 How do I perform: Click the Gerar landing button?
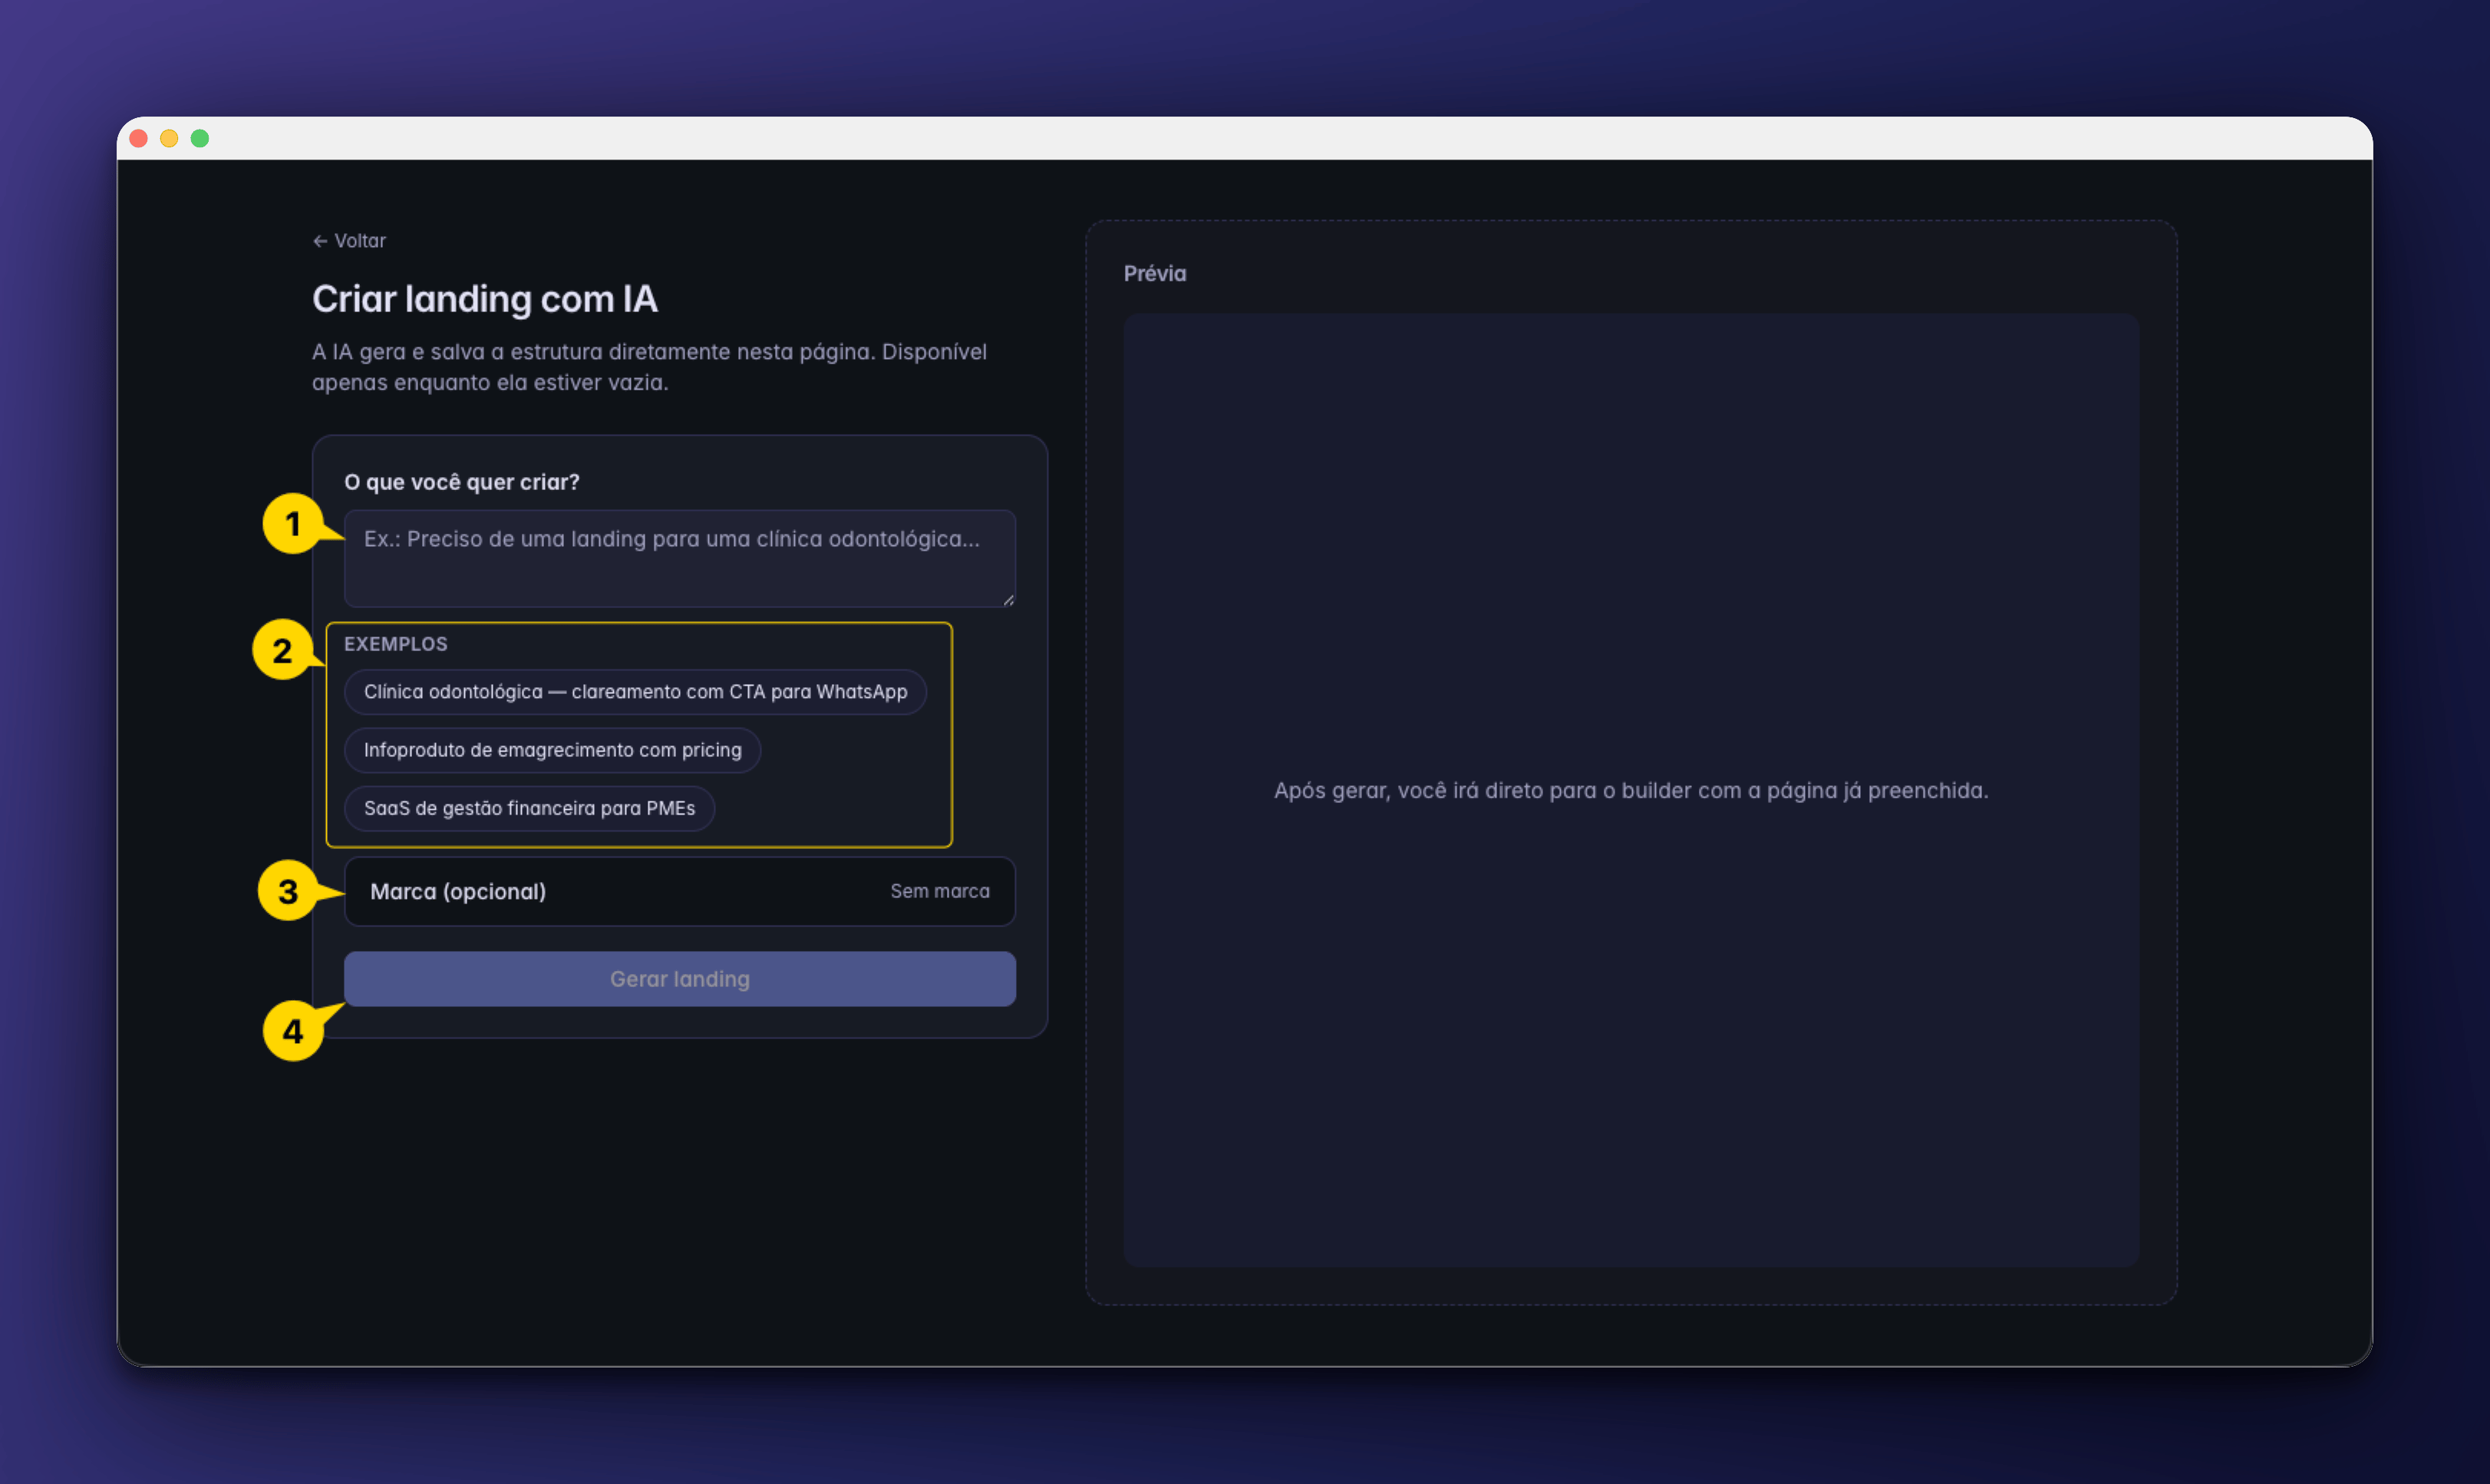pyautogui.click(x=679, y=979)
